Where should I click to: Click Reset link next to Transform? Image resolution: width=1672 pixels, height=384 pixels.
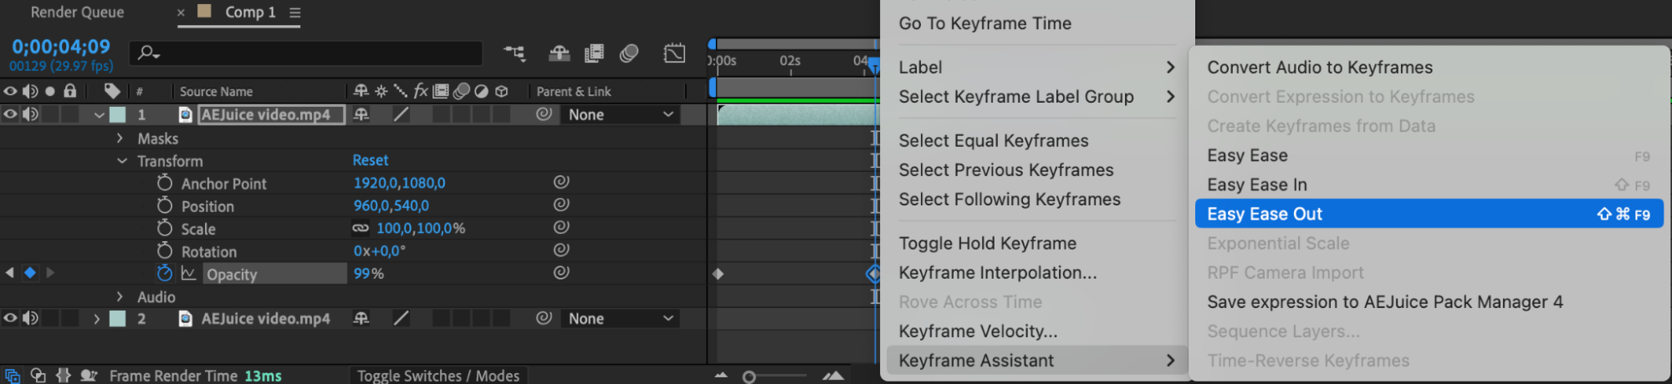pos(370,159)
